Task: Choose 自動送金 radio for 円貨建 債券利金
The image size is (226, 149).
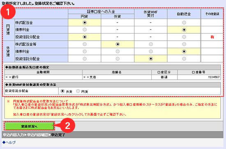Action: coord(184,30)
